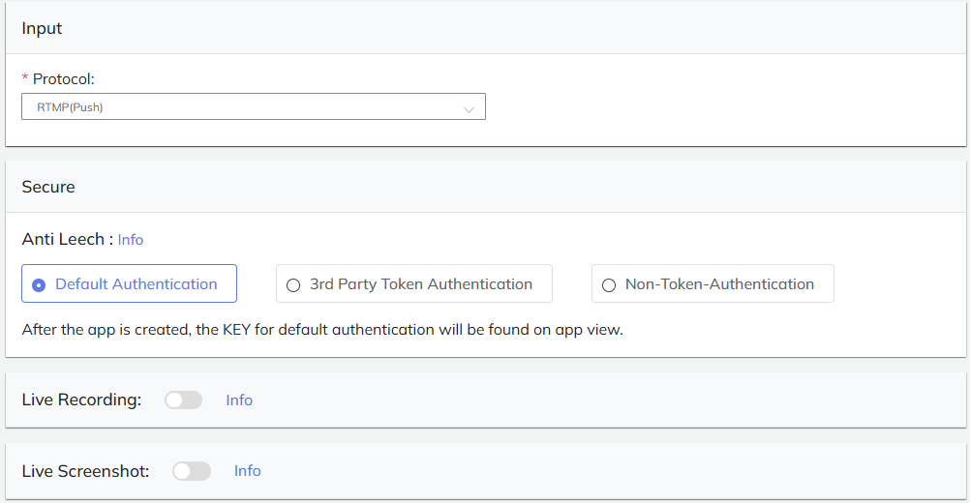
Task: Click the Live Recording label text
Action: pos(81,400)
